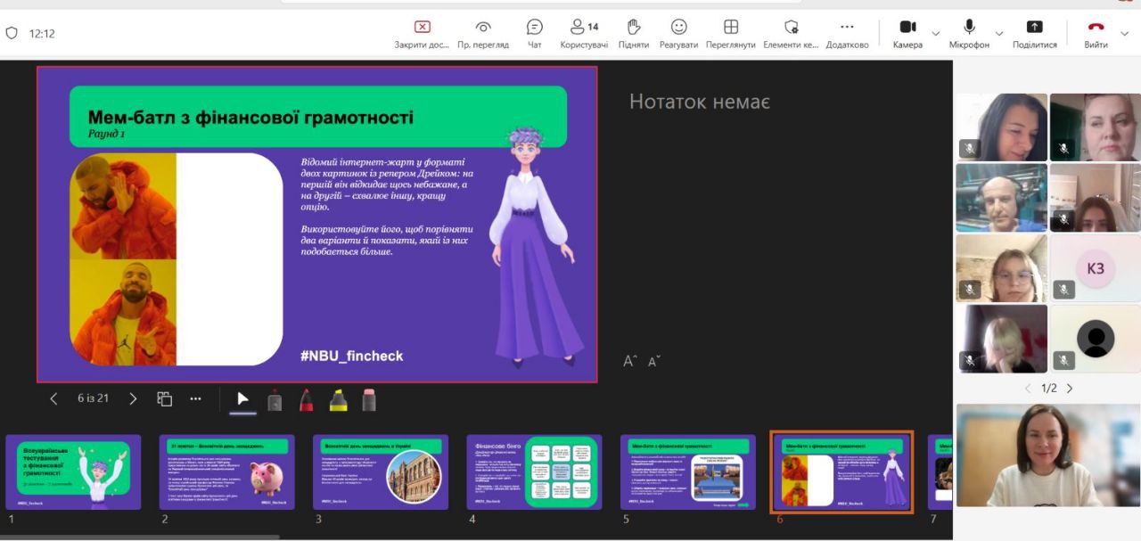Expand camera options dropdown arrow
Screen dimensions: 1141x541
click(x=935, y=34)
